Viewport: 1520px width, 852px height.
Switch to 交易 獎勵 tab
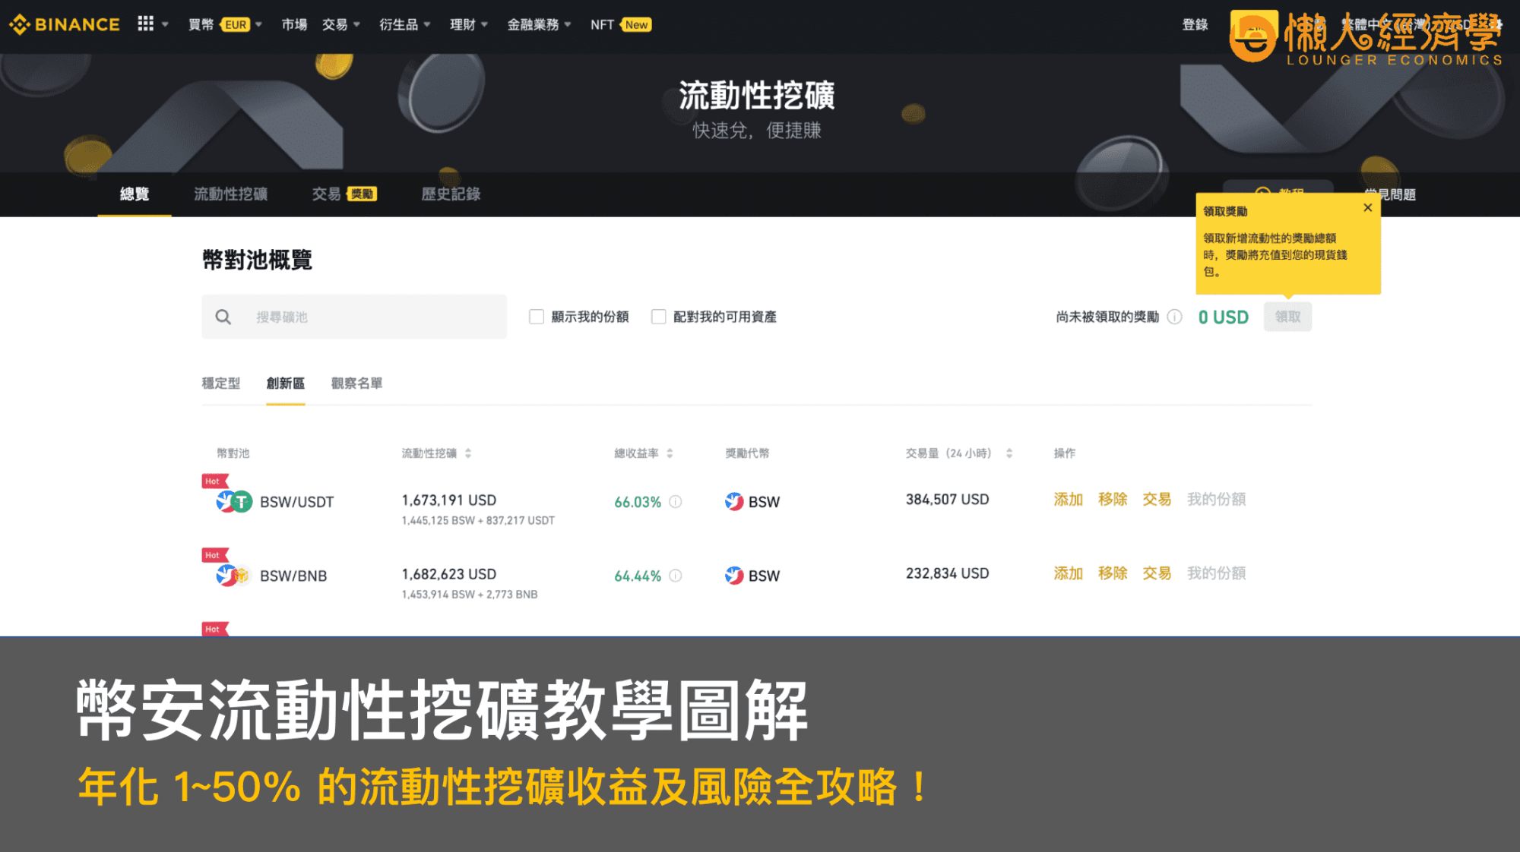click(344, 194)
